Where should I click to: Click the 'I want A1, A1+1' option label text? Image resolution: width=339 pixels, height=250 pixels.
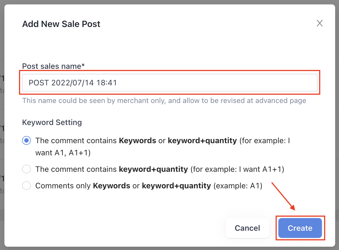pyautogui.click(x=163, y=146)
